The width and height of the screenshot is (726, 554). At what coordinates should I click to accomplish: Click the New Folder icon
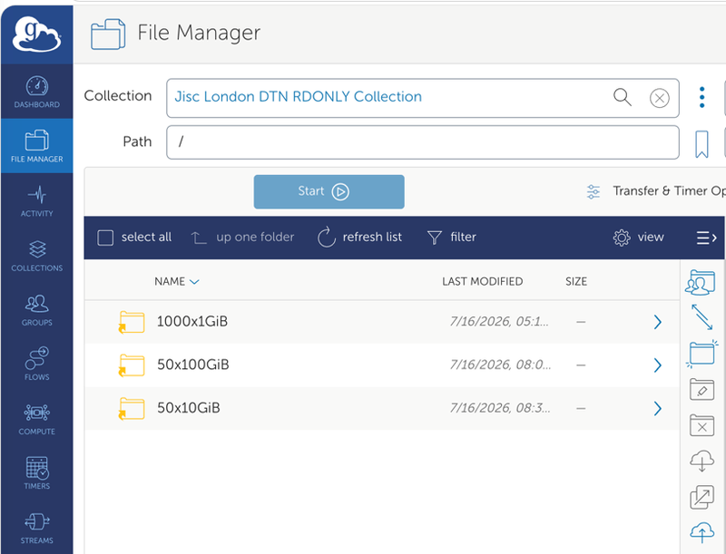pos(701,354)
